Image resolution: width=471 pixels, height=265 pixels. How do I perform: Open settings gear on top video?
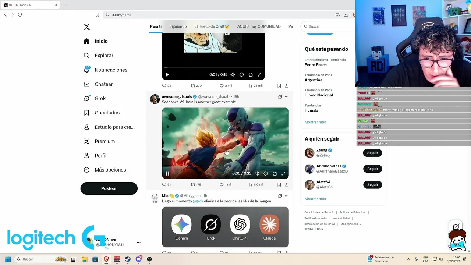click(241, 75)
